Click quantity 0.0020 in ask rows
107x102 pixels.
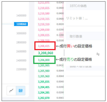(x=60, y=24)
